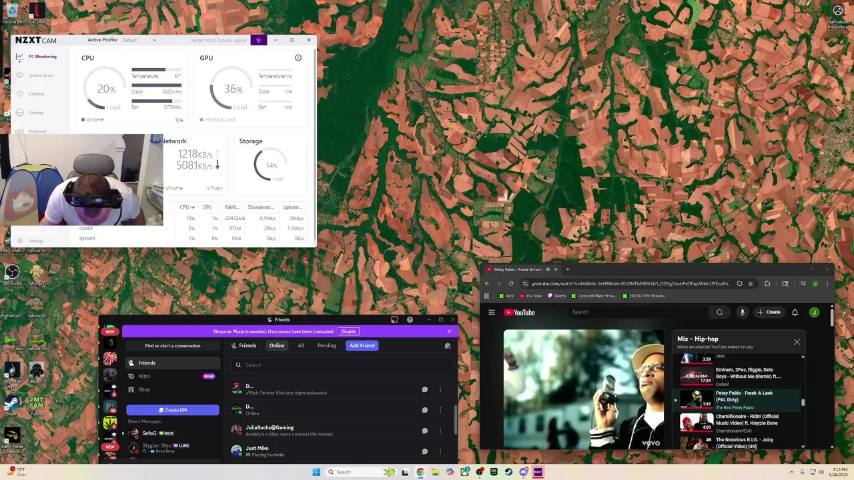Click the Chrome address bar URL
This screenshot has height=480, width=854.
(630, 283)
